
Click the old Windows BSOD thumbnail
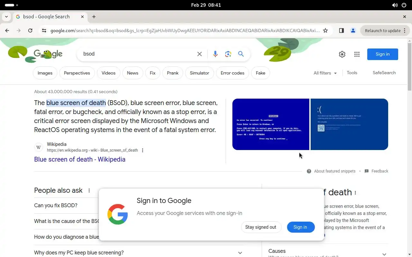tap(271, 124)
